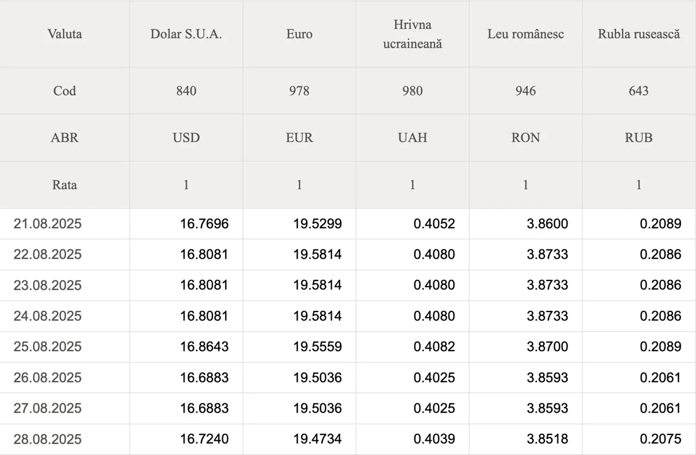Click currency code 643 cell
The height and width of the screenshot is (455, 696).
point(638,91)
